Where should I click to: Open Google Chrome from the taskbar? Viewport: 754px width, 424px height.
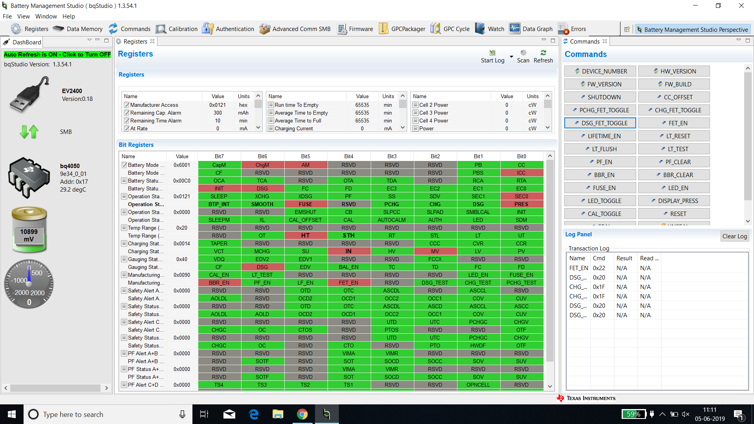click(x=302, y=414)
